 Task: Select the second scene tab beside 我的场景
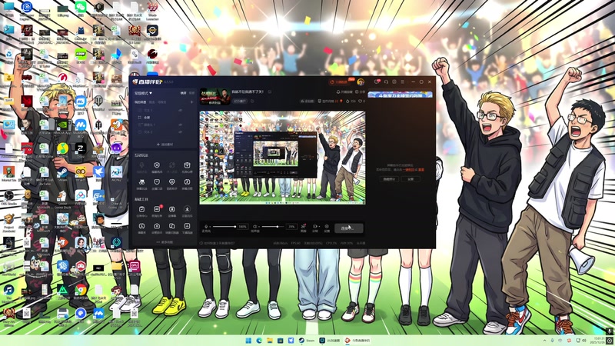tap(151, 102)
